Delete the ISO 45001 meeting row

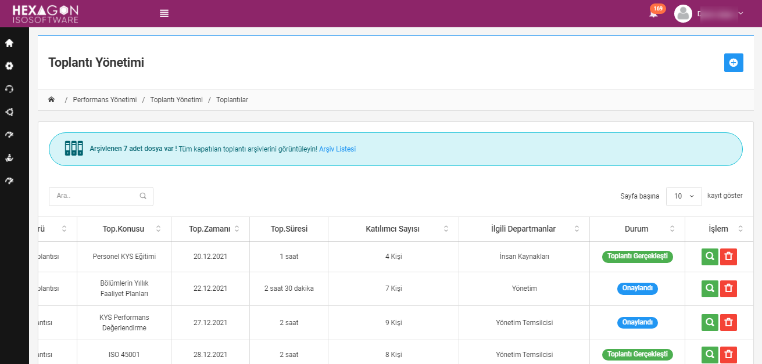tap(728, 354)
